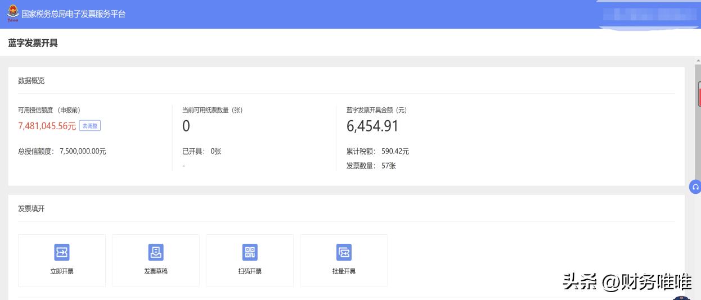
Task: Click the 可用授信额度（申报前） label
Action: (x=49, y=110)
